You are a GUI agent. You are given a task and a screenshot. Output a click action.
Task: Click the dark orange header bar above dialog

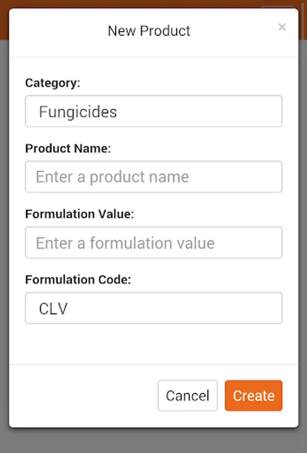coord(126,4)
